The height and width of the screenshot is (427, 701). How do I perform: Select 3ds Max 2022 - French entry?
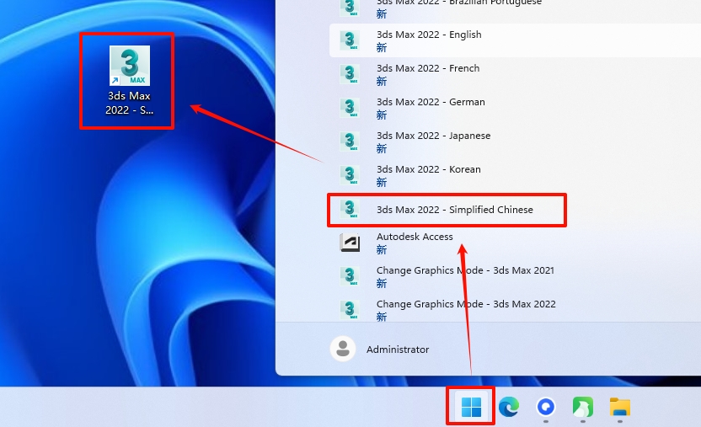[x=427, y=68]
